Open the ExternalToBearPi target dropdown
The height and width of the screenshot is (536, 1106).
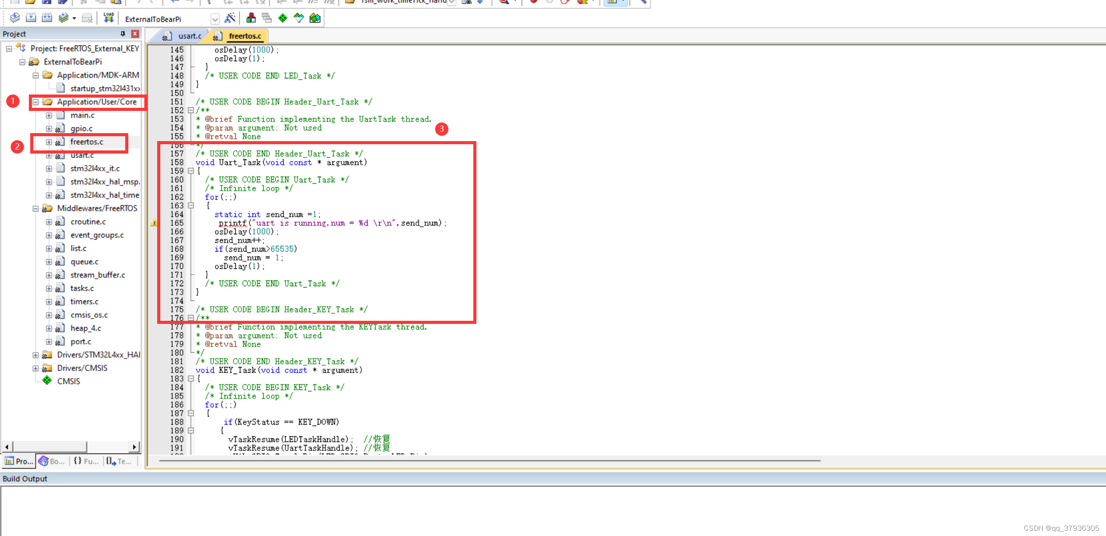tap(215, 19)
